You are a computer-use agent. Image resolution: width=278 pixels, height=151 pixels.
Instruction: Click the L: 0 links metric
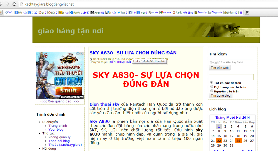43,13
